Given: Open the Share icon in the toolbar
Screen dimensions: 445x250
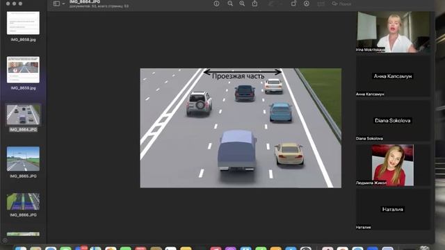Looking at the screenshot, I should pyautogui.click(x=255, y=3).
